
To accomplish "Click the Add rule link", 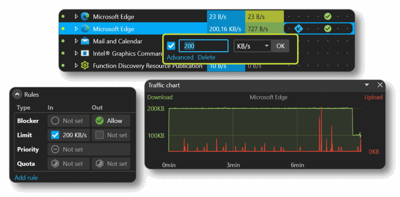I will [26, 178].
